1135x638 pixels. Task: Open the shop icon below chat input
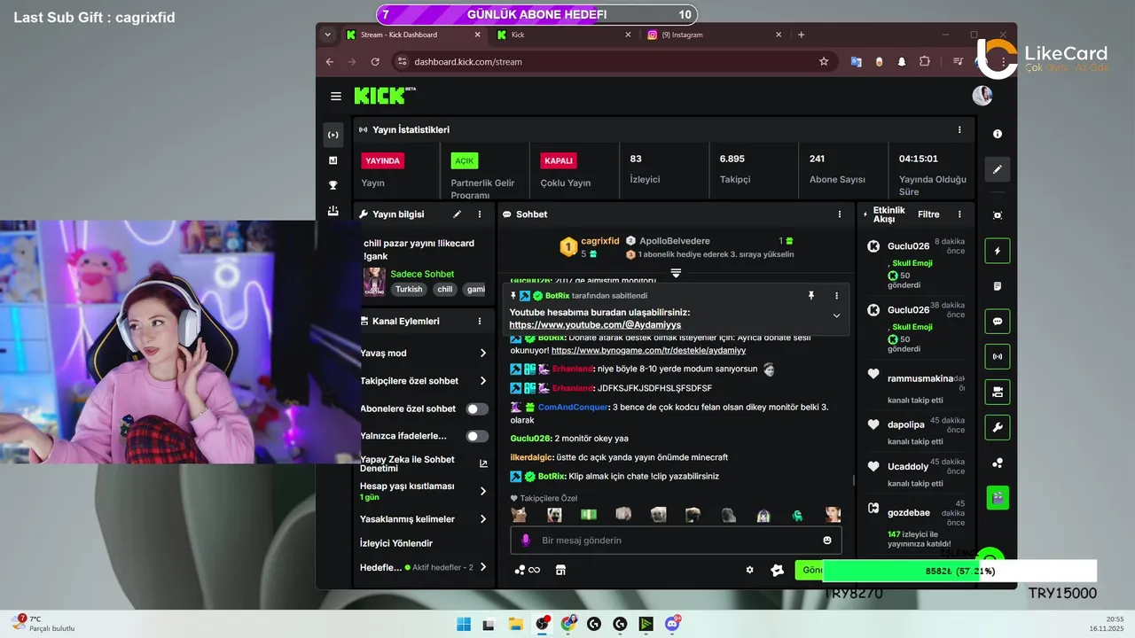coord(560,570)
